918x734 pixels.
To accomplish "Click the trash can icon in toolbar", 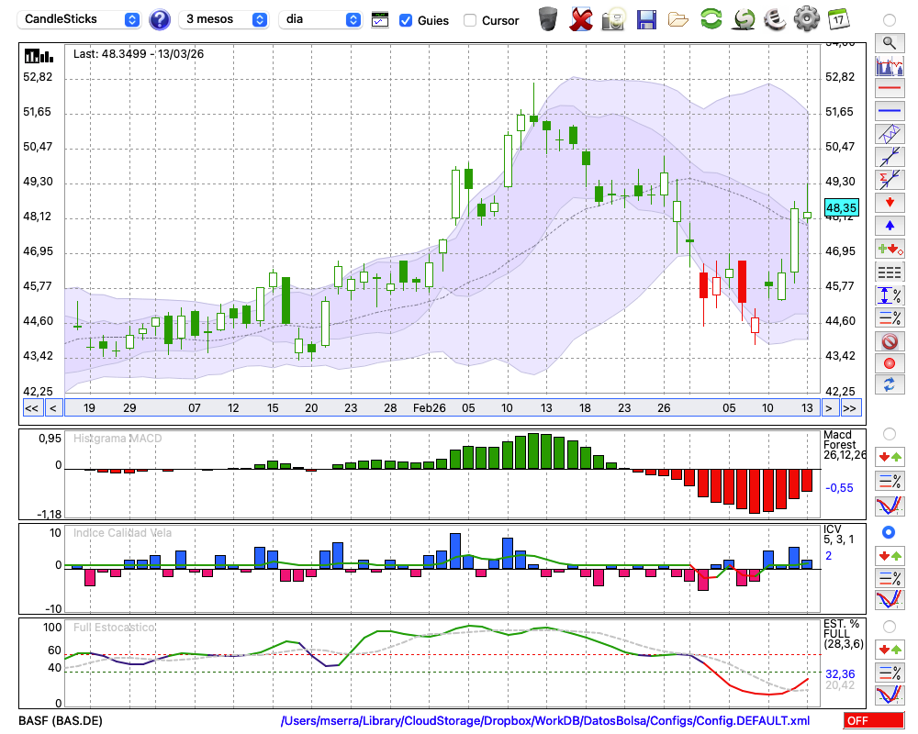I will pyautogui.click(x=548, y=18).
